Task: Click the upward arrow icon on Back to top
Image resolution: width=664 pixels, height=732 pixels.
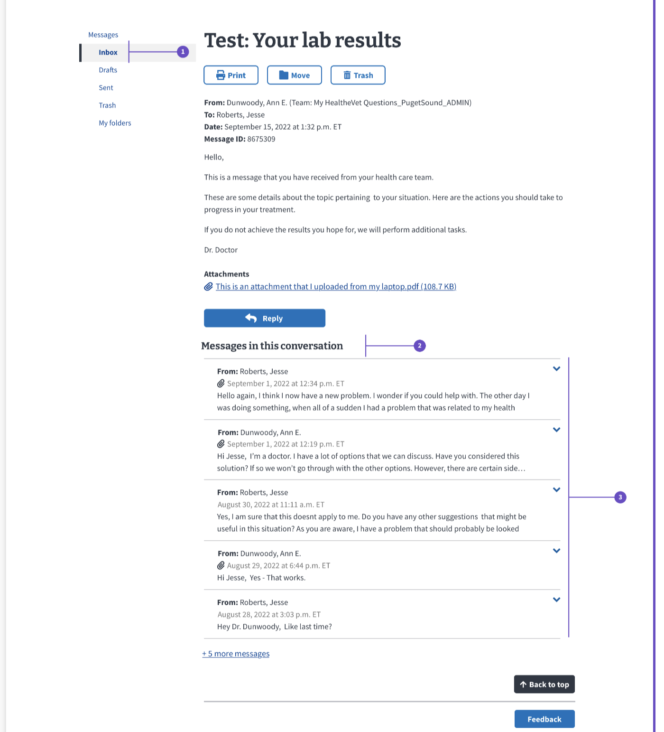Action: (523, 684)
